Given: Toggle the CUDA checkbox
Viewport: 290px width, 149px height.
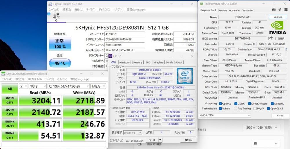Looking at the screenshot, I should pyautogui.click(x=236, y=104).
